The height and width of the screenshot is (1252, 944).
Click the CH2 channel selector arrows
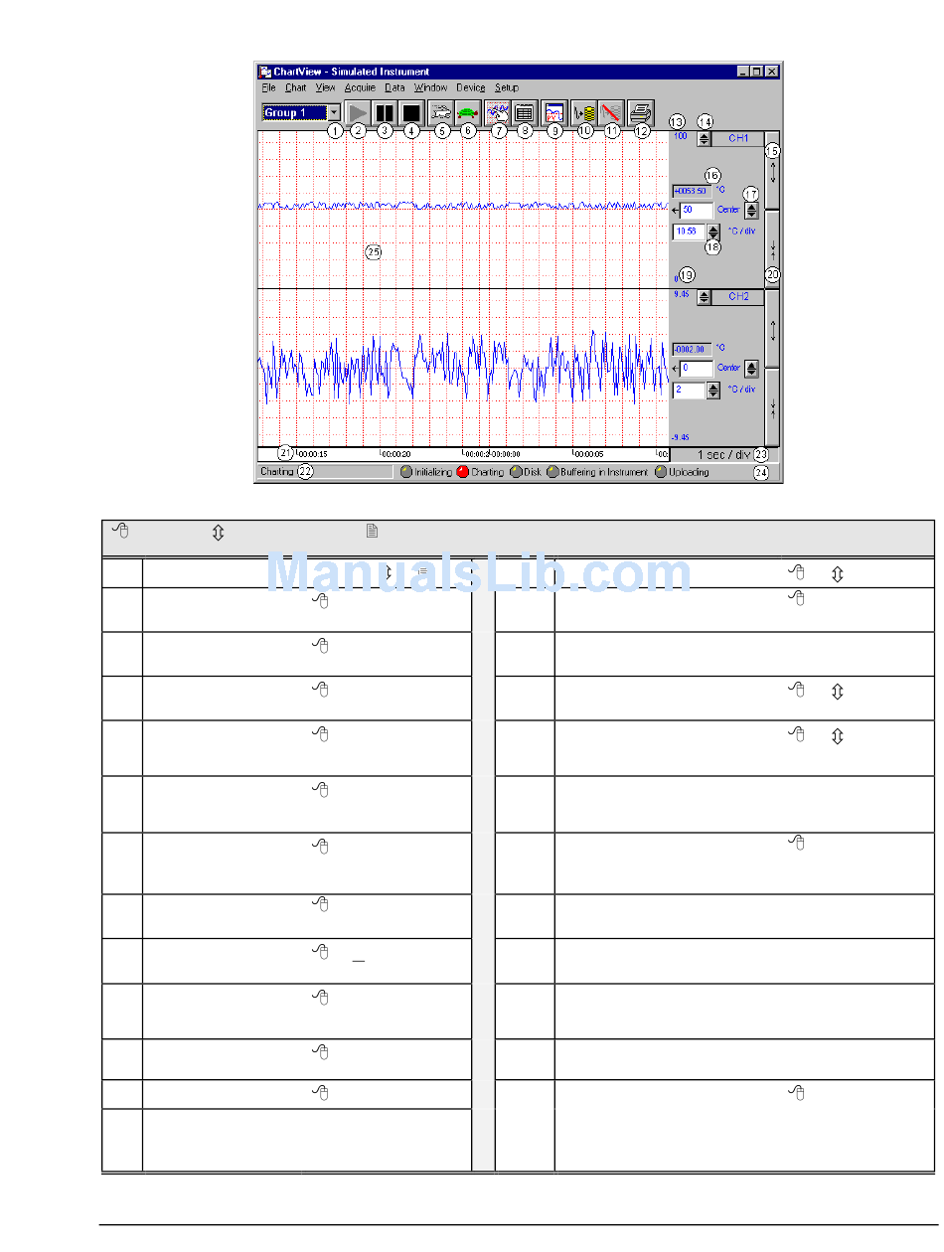tap(704, 296)
